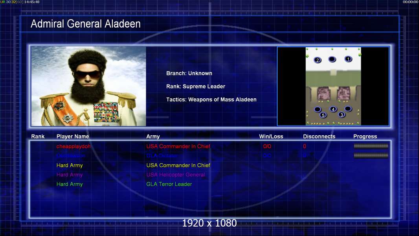Select player name 'cheapplaydoh'
Viewport: 419px width, 236px height.
pos(74,146)
